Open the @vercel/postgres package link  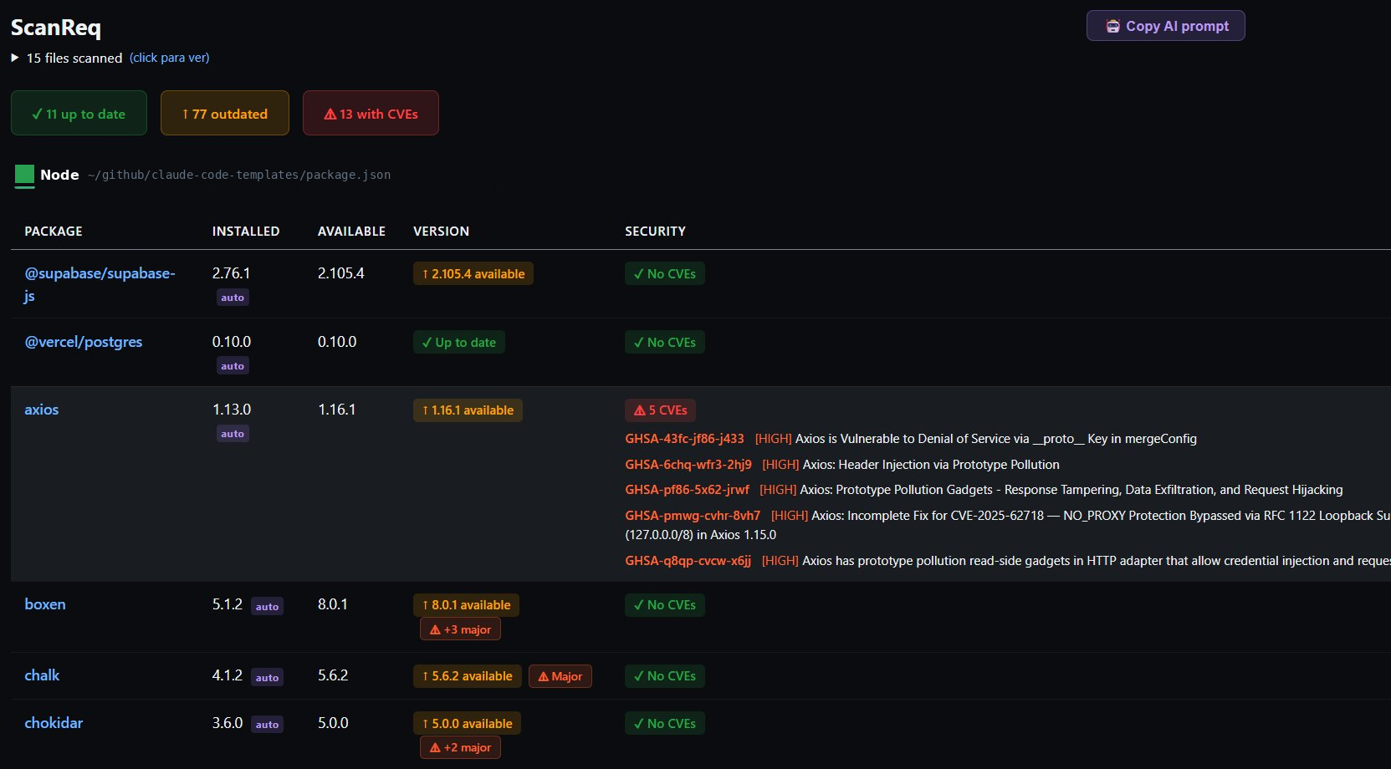tap(84, 342)
